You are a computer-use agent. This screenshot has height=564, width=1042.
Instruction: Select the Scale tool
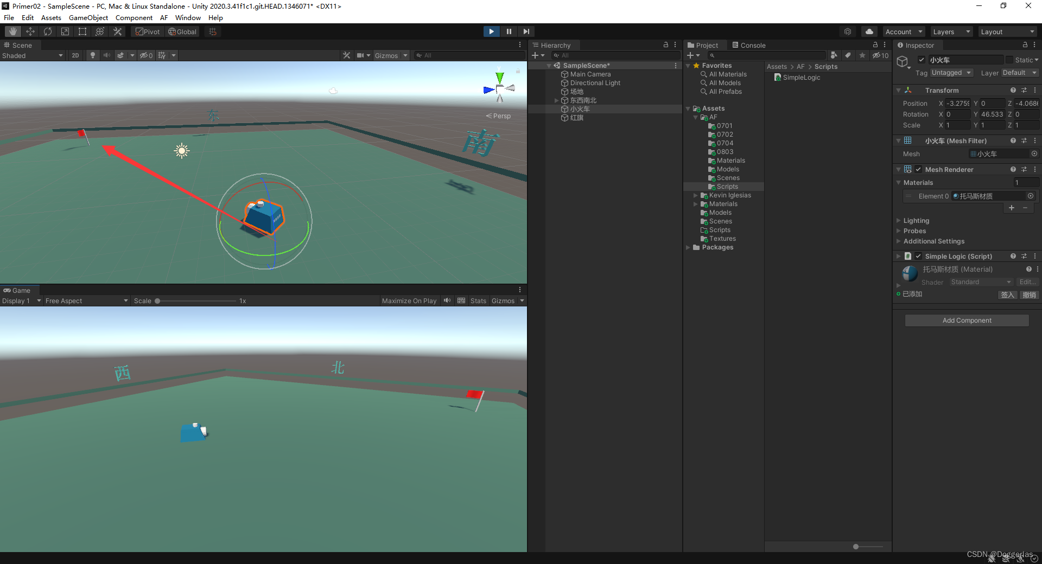[x=65, y=31]
